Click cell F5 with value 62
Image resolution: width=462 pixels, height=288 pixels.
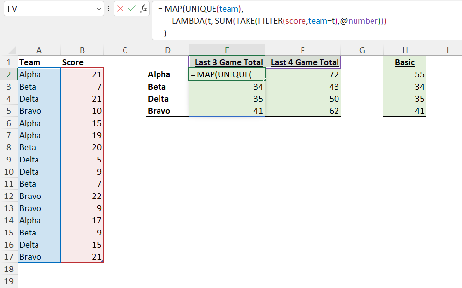click(303, 111)
